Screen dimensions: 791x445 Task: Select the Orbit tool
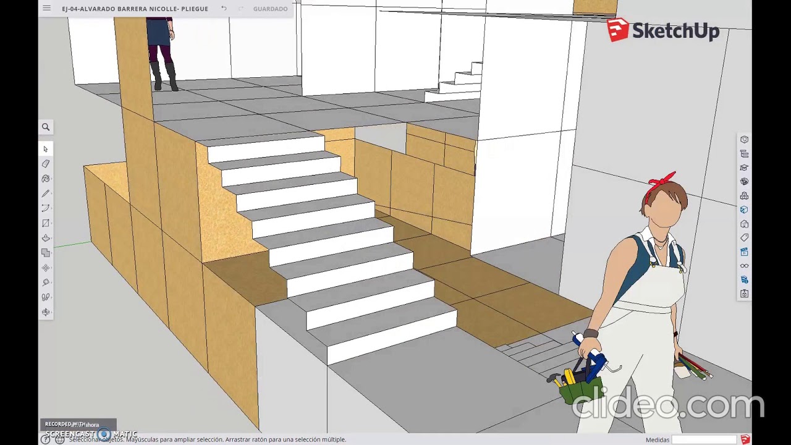(46, 312)
